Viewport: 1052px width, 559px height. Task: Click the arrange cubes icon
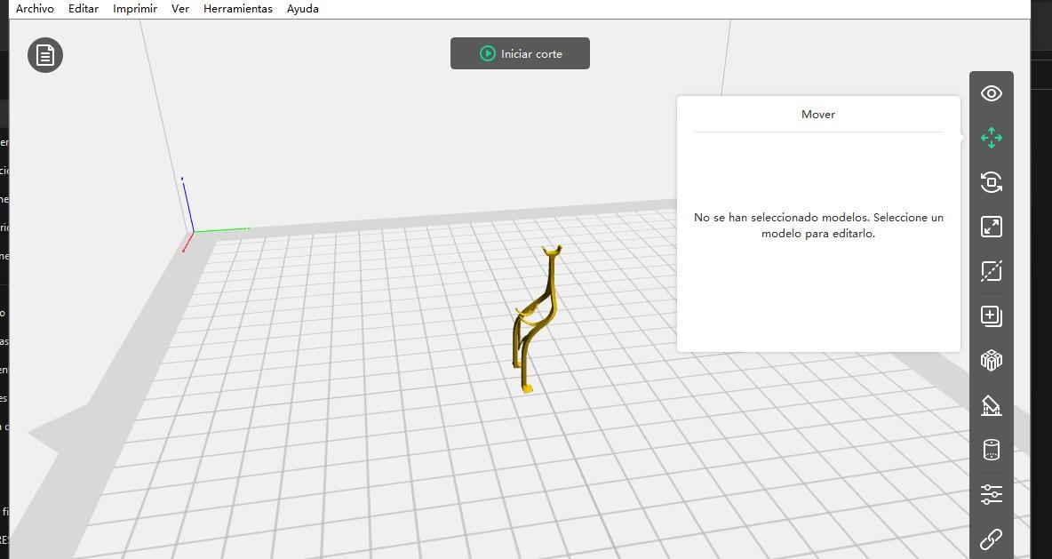991,360
